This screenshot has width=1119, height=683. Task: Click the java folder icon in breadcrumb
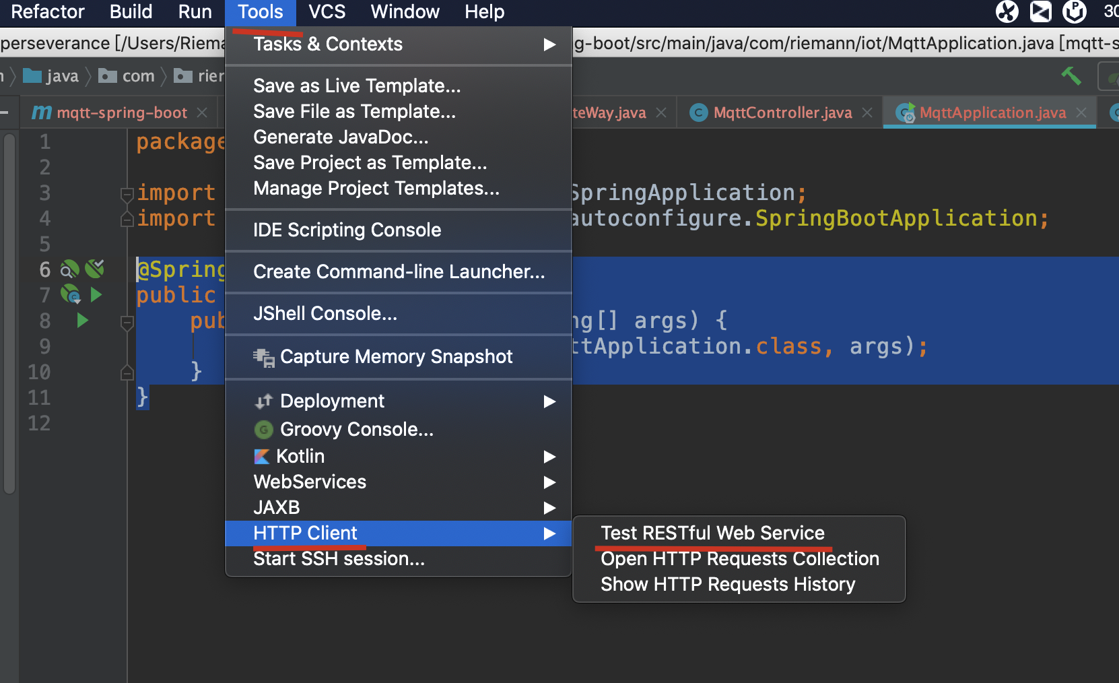(32, 75)
